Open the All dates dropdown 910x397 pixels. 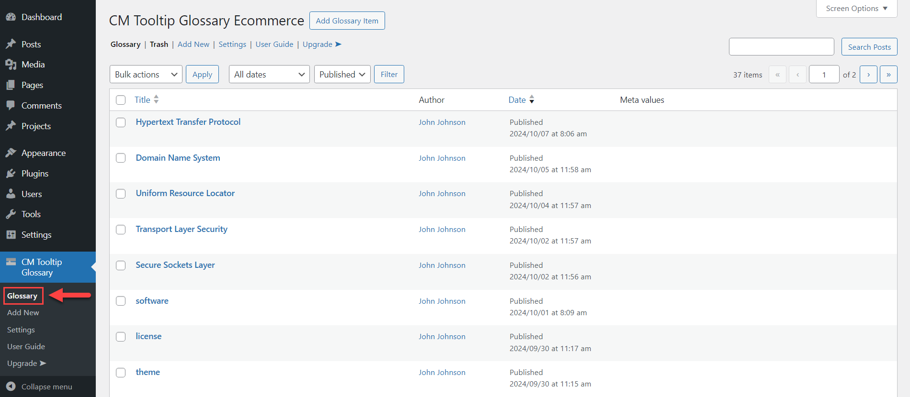(x=269, y=74)
